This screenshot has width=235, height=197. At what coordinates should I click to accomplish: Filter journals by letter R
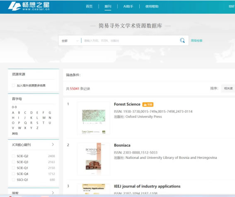(x=31, y=123)
